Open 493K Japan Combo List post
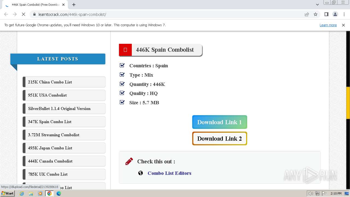 click(64, 148)
